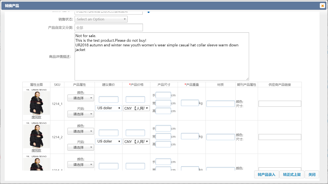Click the 建议售价 price input for SKU 1214_1

(x=108, y=99)
